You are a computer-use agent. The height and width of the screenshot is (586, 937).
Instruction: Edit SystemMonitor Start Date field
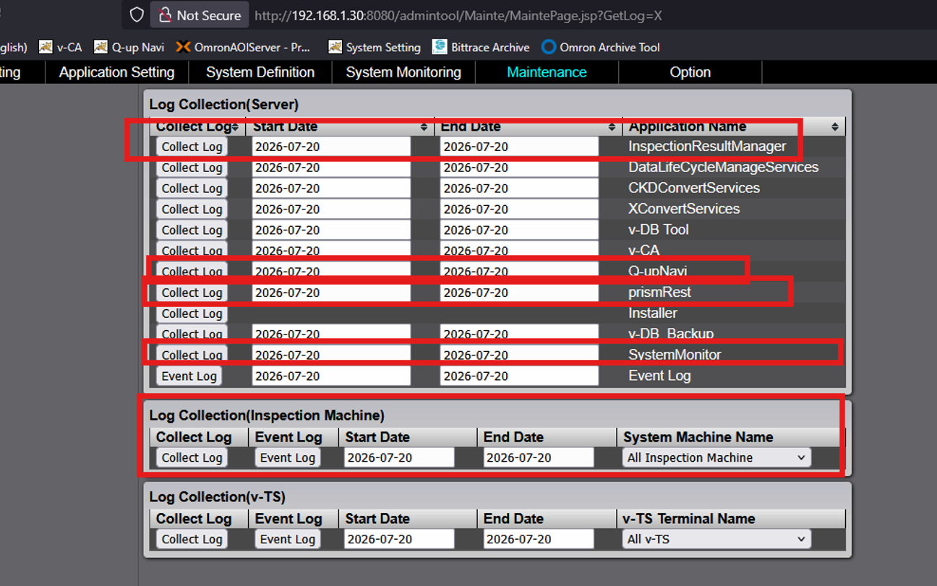pos(331,355)
